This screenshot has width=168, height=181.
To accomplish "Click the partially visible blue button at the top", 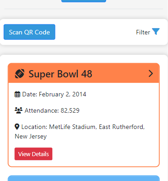I will pos(84,1).
